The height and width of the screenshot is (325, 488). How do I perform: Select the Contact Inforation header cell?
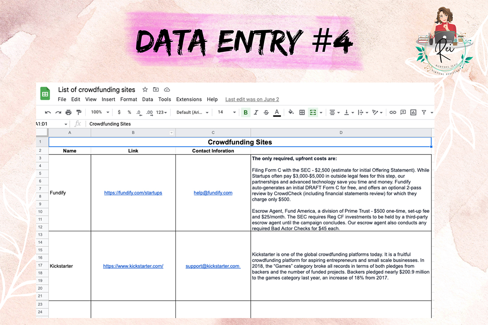tap(213, 151)
